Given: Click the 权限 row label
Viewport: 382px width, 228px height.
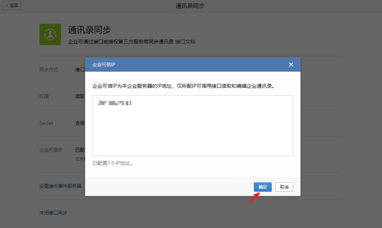Looking at the screenshot, I should tap(44, 96).
